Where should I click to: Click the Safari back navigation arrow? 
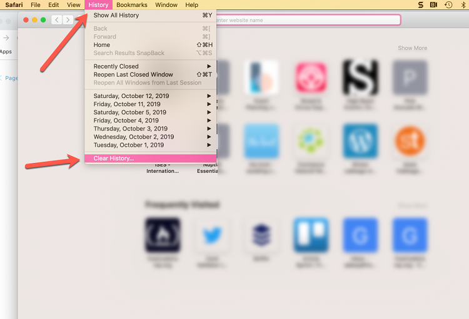[57, 20]
